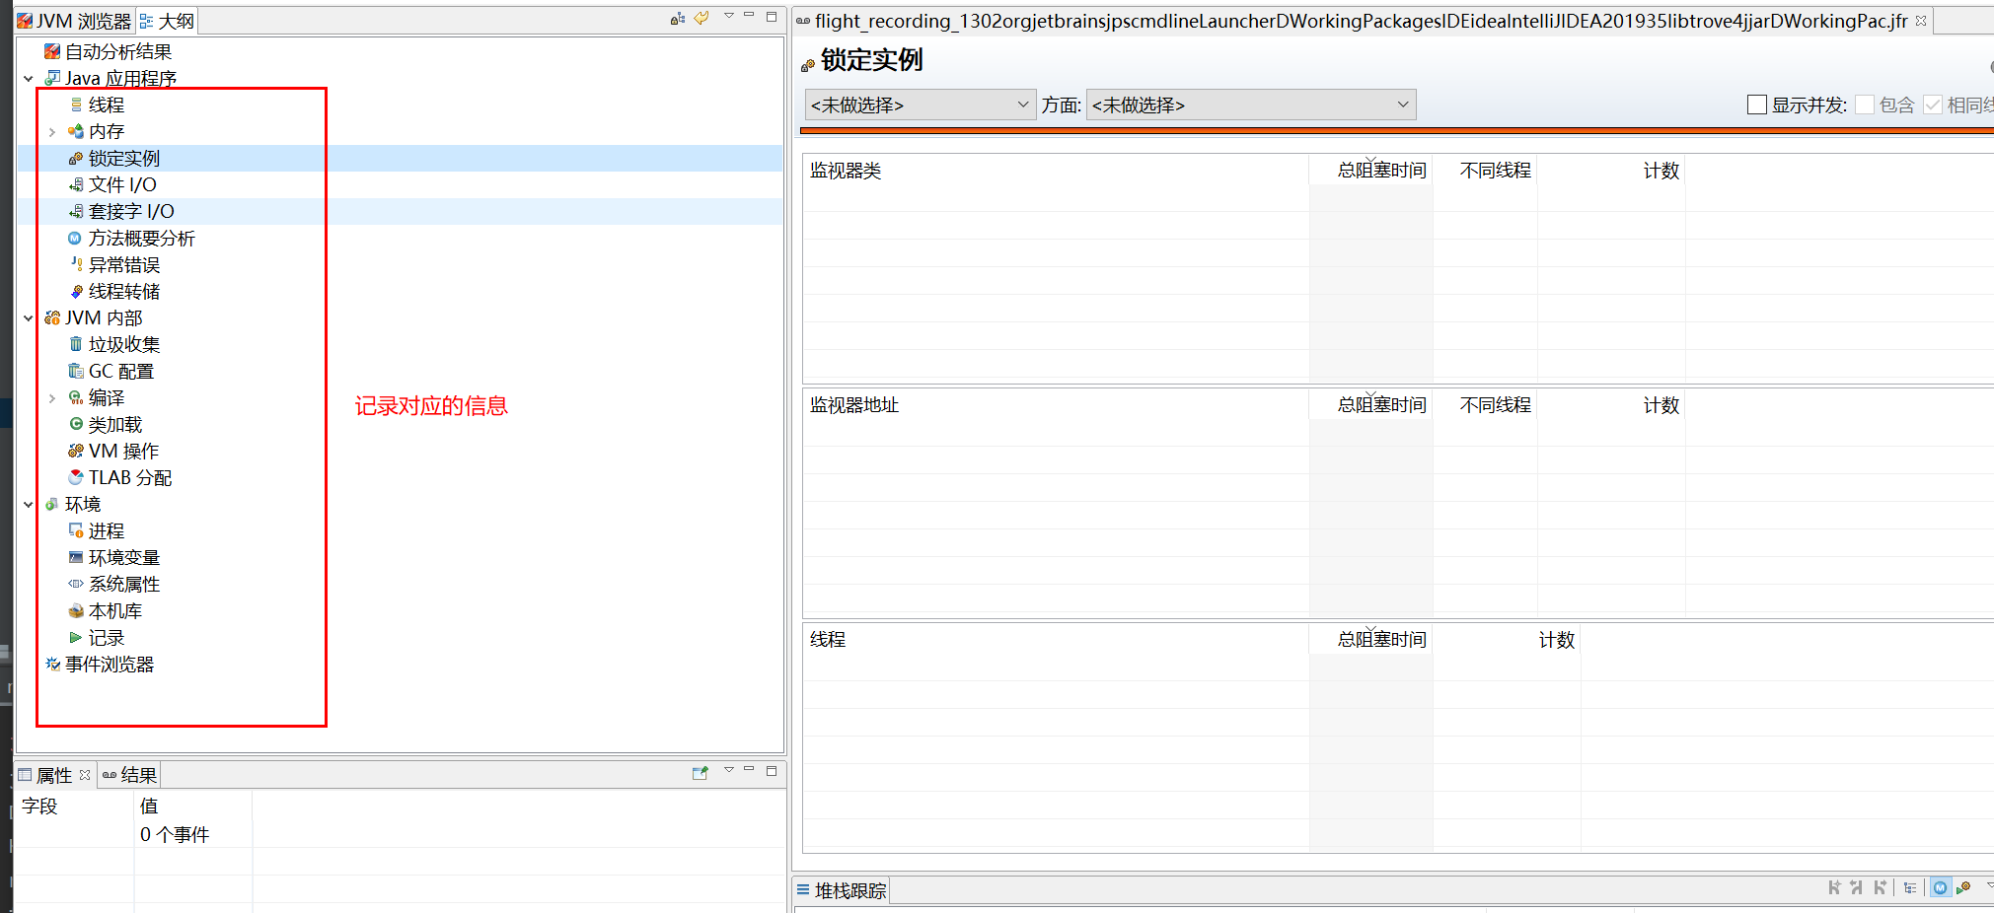Click the tree view icon in stack trace toolbar
Image resolution: width=1994 pixels, height=913 pixels.
[x=1910, y=887]
